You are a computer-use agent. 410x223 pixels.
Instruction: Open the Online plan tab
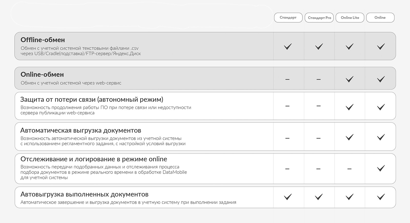(x=380, y=18)
